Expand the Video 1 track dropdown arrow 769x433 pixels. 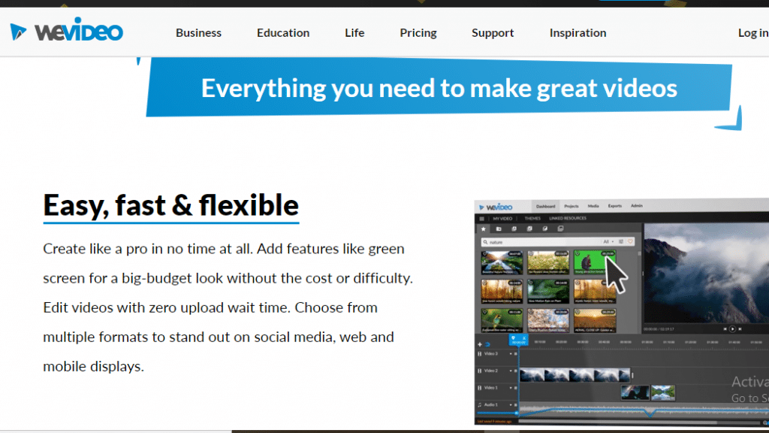511,388
